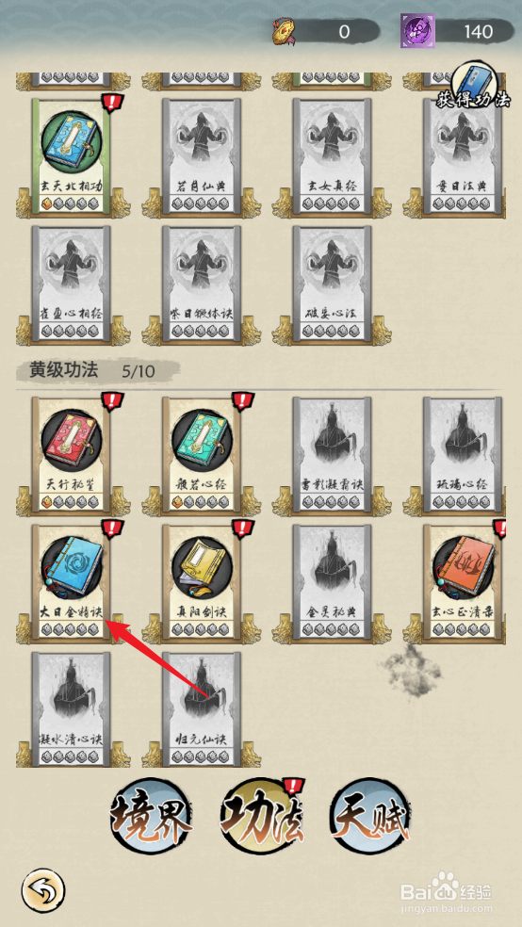Tap the locked 玄女真经 card

(333, 154)
